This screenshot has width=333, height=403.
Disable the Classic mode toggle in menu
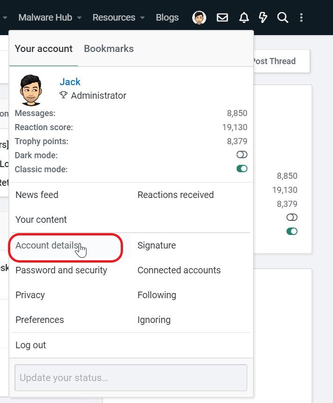[x=242, y=169]
